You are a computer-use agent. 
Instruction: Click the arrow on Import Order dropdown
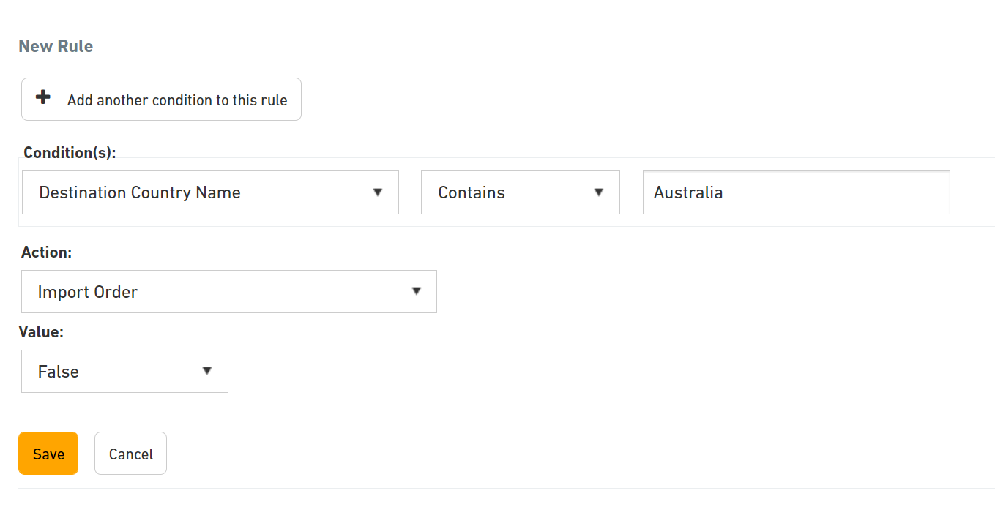(x=416, y=291)
